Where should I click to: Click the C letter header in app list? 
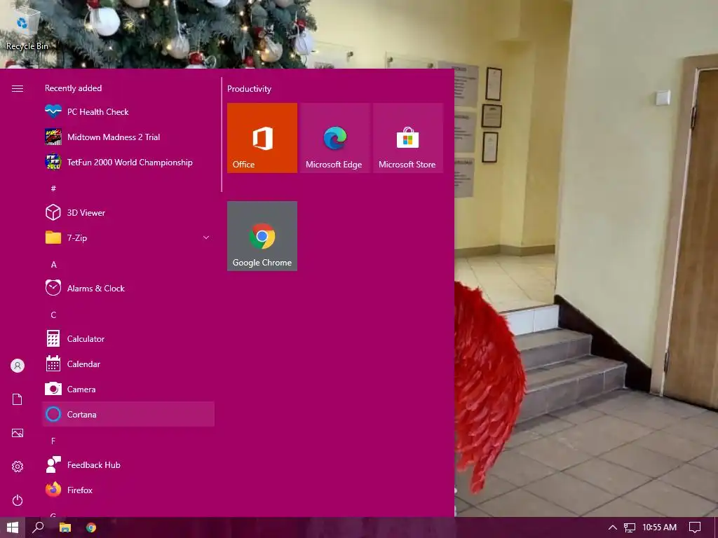click(x=53, y=315)
